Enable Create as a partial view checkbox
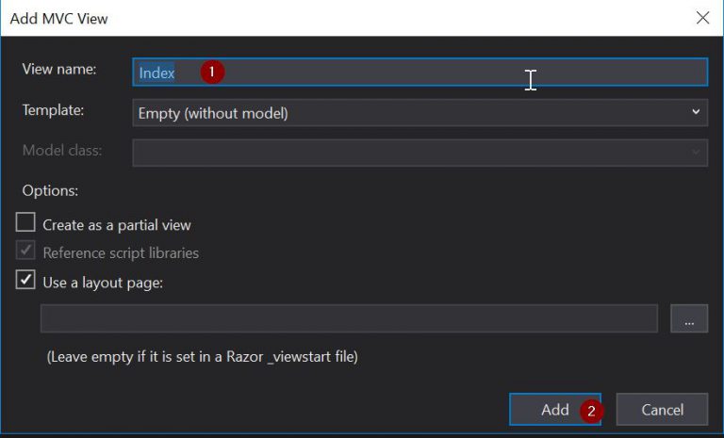This screenshot has height=438, width=724. point(26,224)
